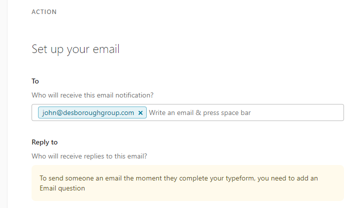
Task: Click the 'Set up your email' heading
Action: point(76,49)
